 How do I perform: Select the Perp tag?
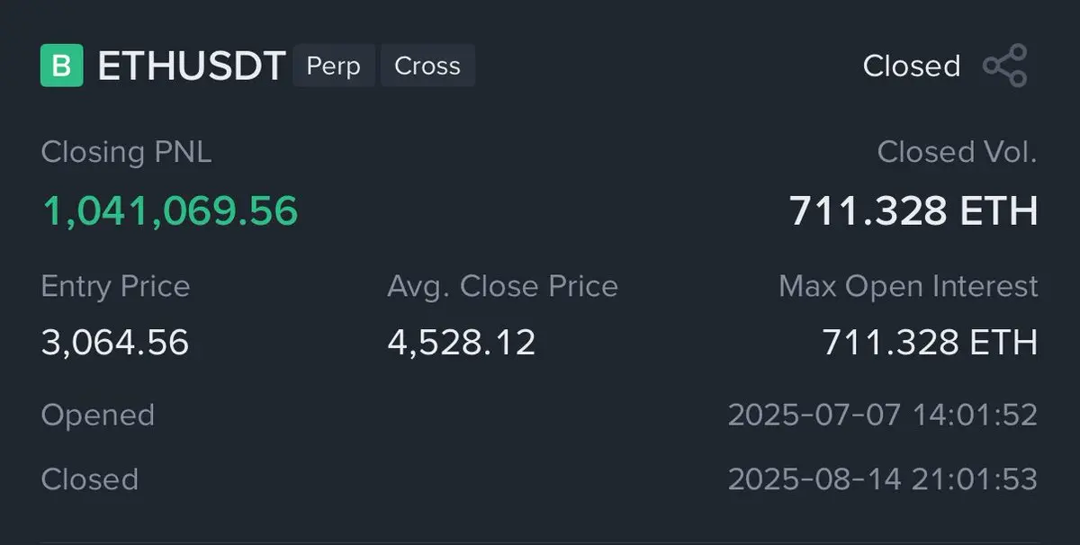[x=334, y=66]
